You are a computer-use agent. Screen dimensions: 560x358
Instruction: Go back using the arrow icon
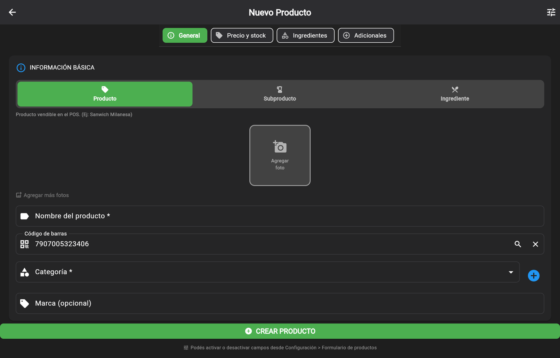(12, 12)
